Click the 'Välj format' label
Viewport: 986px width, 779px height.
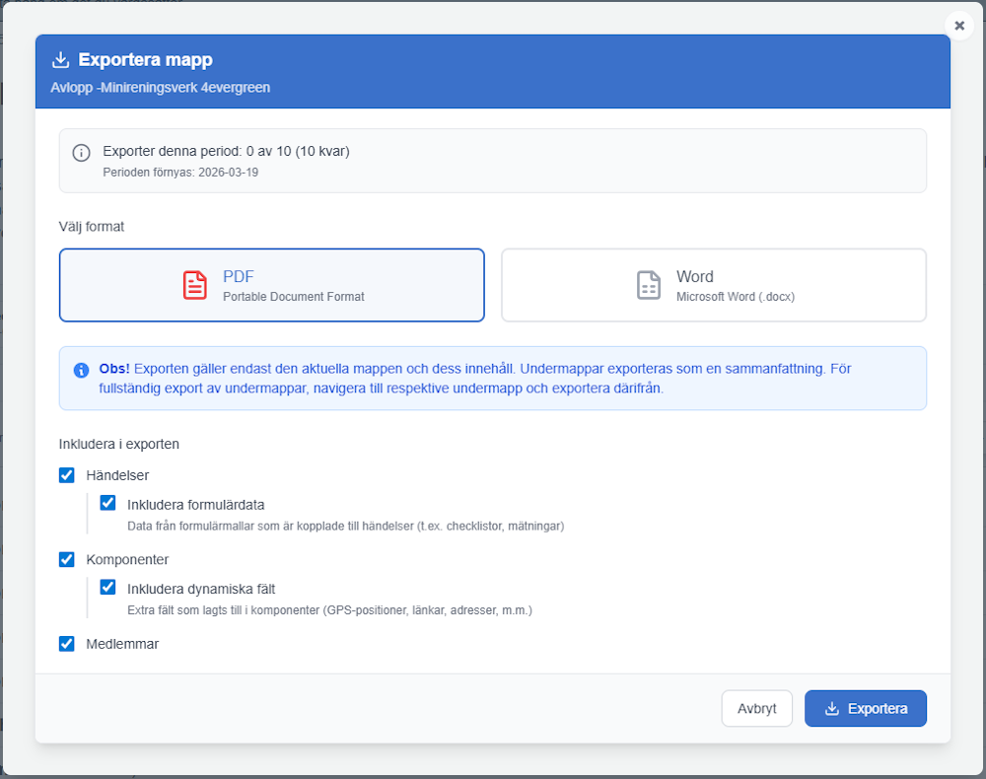click(x=91, y=227)
